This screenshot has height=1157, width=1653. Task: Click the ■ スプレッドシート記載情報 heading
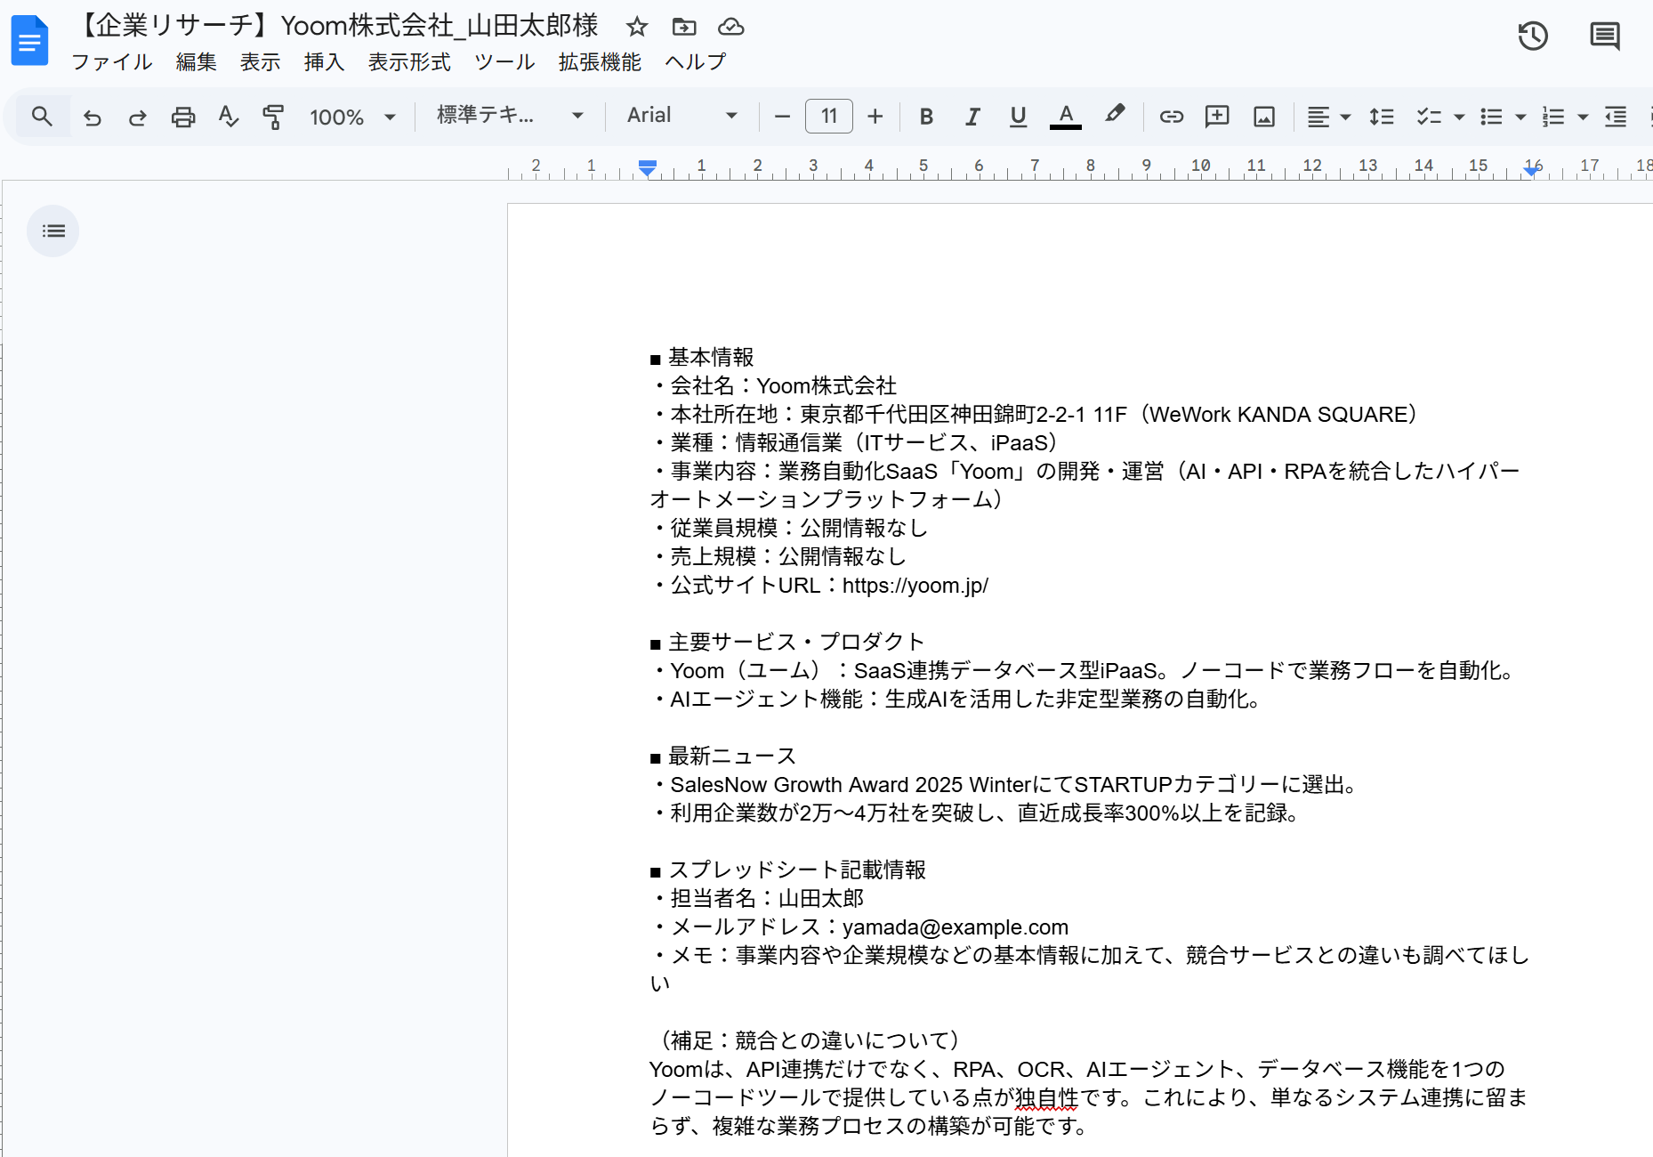tap(788, 870)
